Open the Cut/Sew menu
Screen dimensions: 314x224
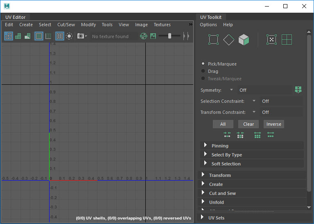click(x=66, y=25)
